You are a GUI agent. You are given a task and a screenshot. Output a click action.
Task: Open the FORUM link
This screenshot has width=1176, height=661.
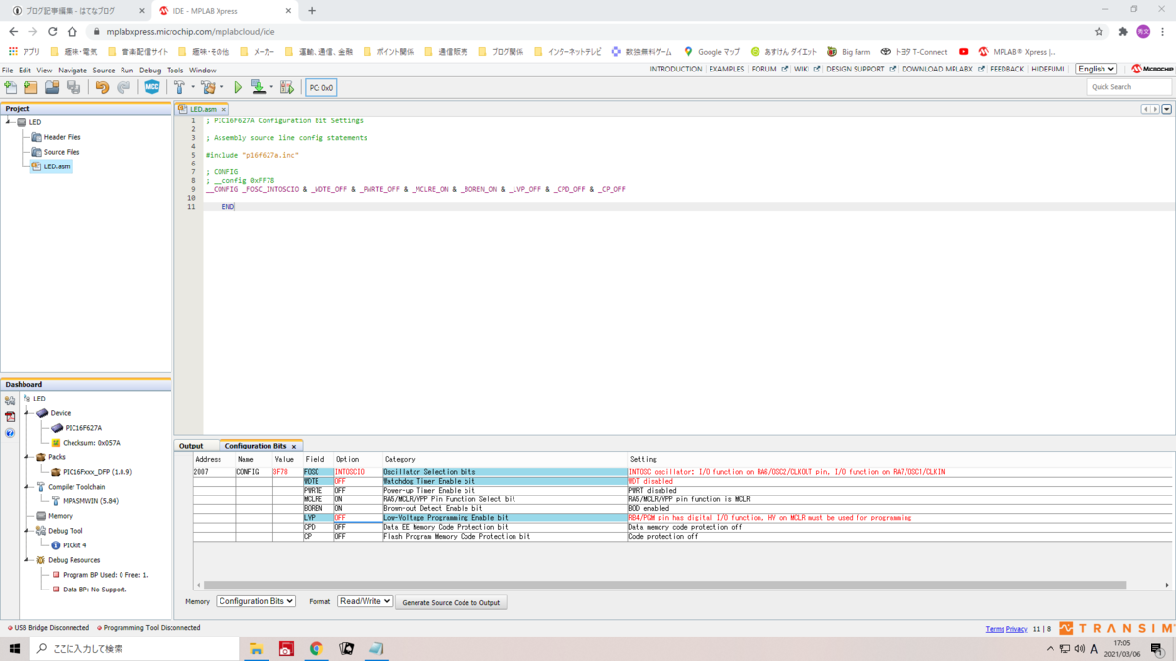point(763,70)
